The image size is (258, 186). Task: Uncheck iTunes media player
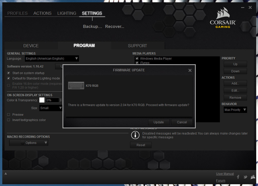point(137,63)
